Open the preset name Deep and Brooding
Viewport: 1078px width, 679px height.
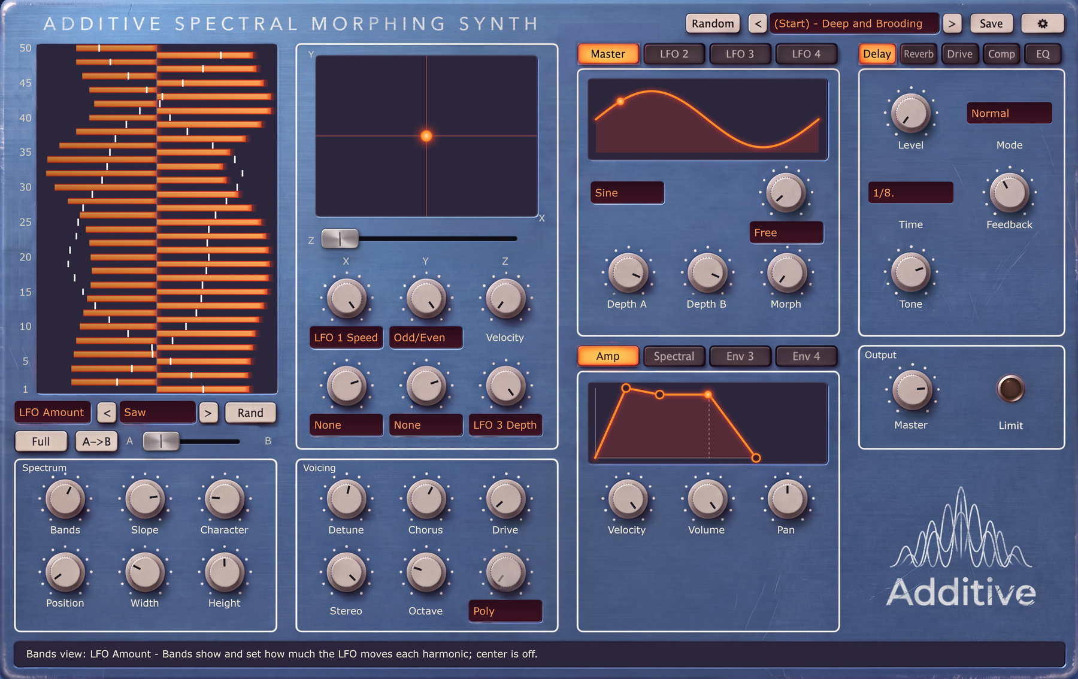coord(854,23)
